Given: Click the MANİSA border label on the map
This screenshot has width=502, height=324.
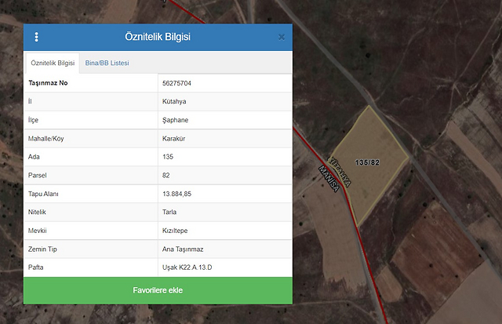Looking at the screenshot, I should tap(329, 180).
